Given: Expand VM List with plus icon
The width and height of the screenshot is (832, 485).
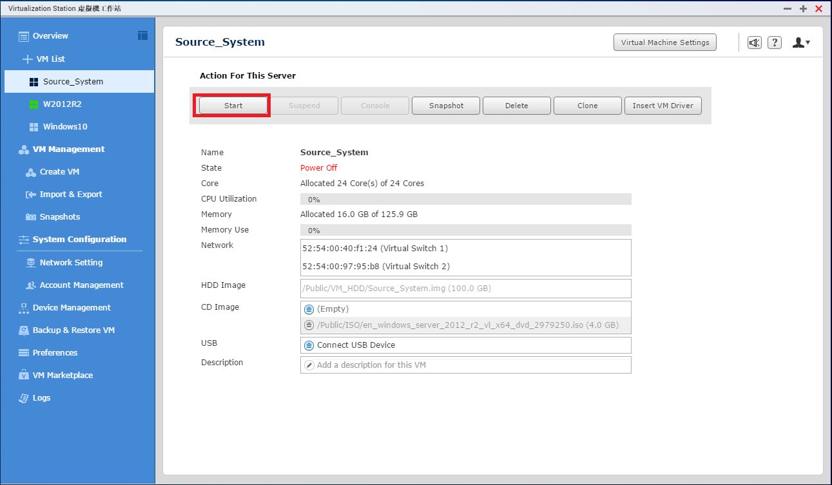Looking at the screenshot, I should pos(27,59).
